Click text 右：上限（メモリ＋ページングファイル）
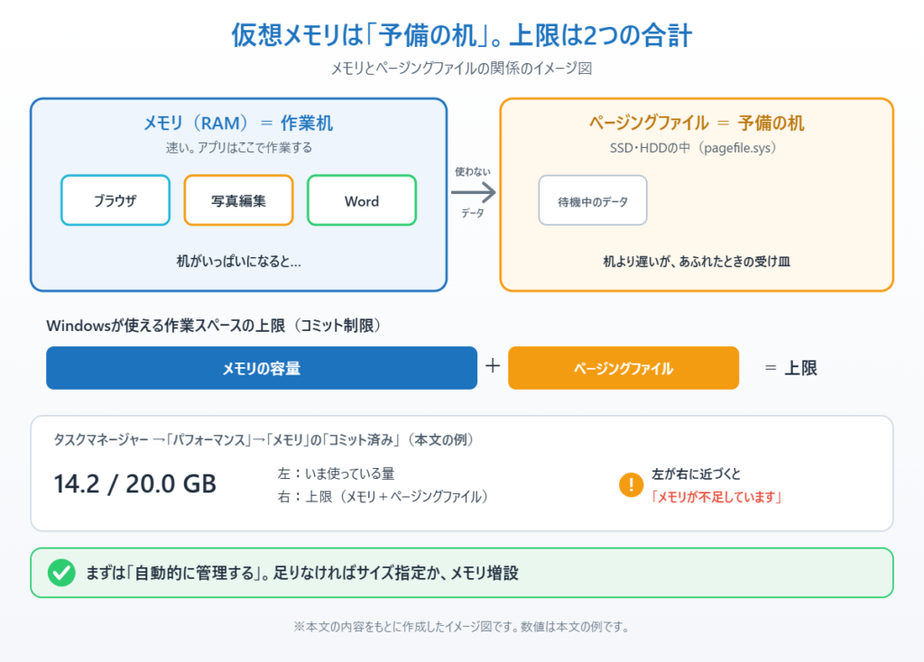 383,497
